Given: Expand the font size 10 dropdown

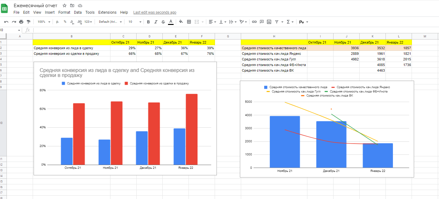Looking at the screenshot, I should click(x=135, y=22).
